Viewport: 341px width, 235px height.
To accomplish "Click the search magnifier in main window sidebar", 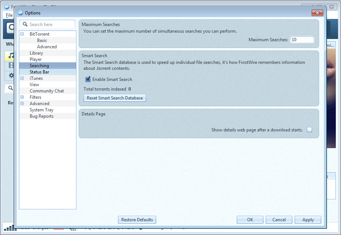I will pyautogui.click(x=10, y=88).
